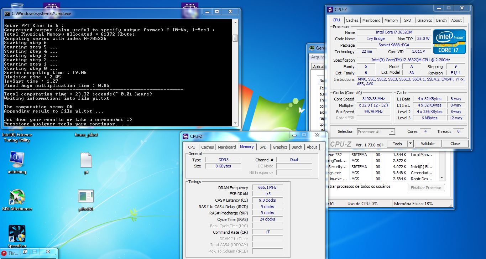The height and width of the screenshot is (259, 486).
Task: Select the CPU tab in main CPU-Z
Action: pyautogui.click(x=336, y=20)
